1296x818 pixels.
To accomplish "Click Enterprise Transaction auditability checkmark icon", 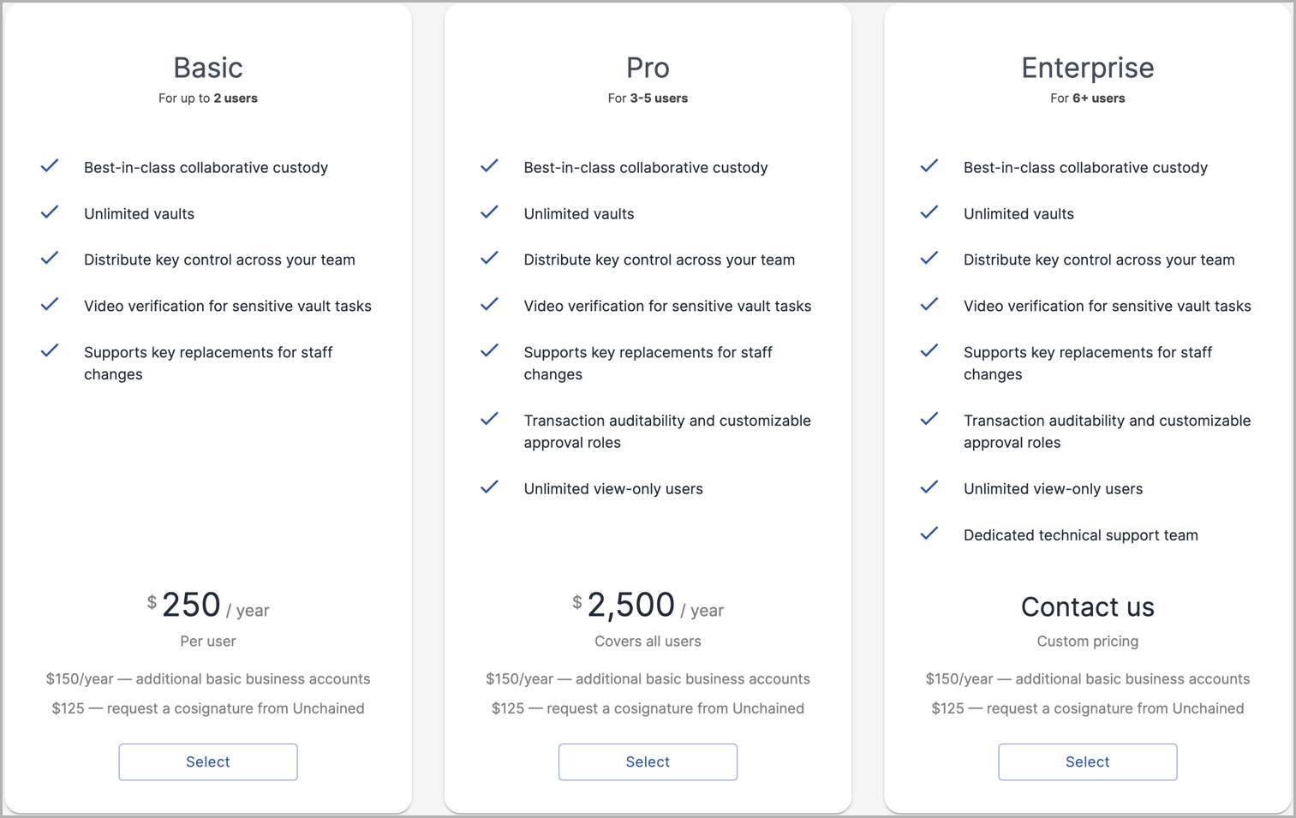I will click(929, 419).
